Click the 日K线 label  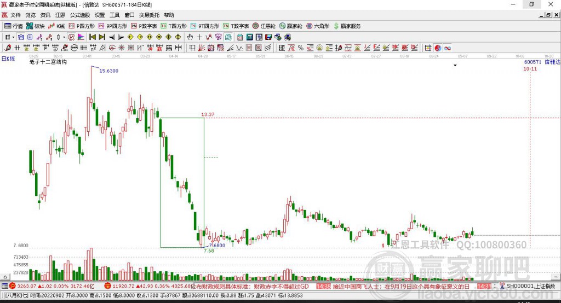[x=8, y=59]
